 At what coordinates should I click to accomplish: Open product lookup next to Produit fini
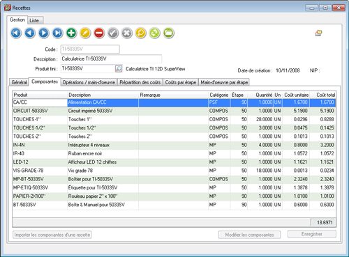point(119,69)
